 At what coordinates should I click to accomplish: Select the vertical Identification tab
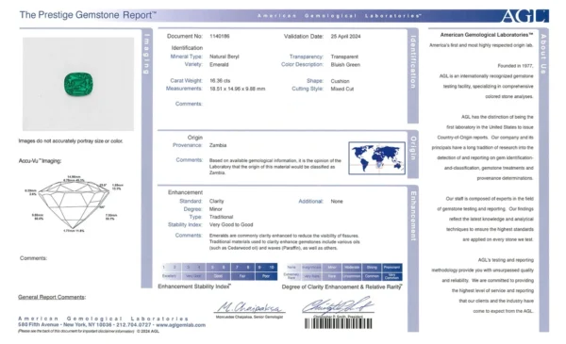[x=413, y=62]
